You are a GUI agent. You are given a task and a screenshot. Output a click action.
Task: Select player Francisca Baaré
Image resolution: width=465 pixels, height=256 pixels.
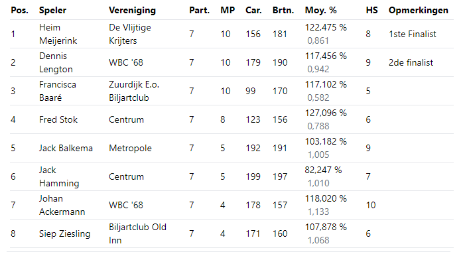(x=58, y=91)
